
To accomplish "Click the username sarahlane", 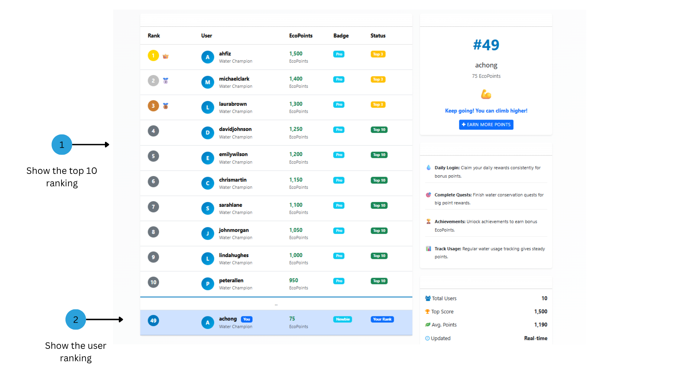I will coord(231,205).
